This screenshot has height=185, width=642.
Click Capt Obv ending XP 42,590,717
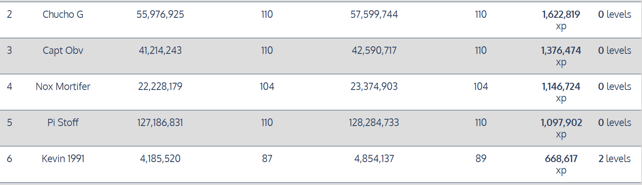374,50
